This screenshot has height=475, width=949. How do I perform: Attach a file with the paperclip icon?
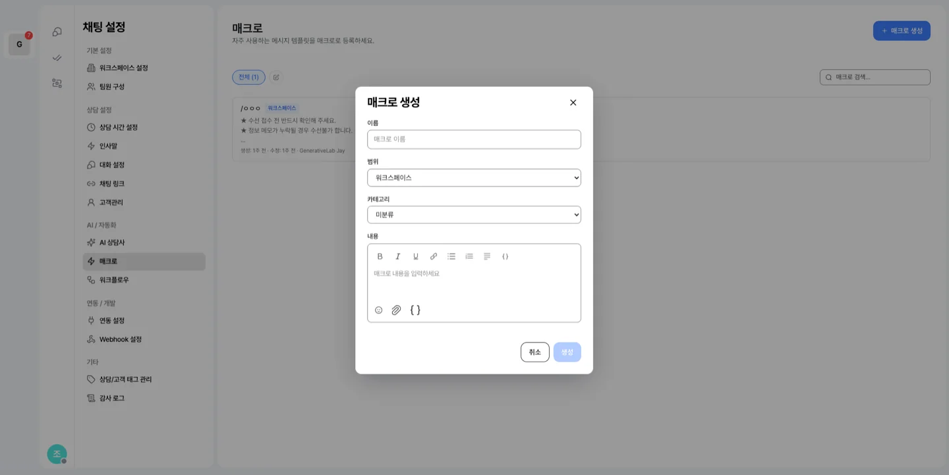(x=396, y=310)
